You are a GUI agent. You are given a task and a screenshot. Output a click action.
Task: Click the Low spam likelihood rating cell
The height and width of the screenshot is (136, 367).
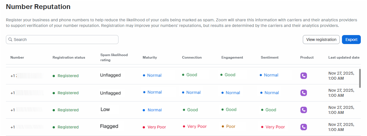click(105, 109)
